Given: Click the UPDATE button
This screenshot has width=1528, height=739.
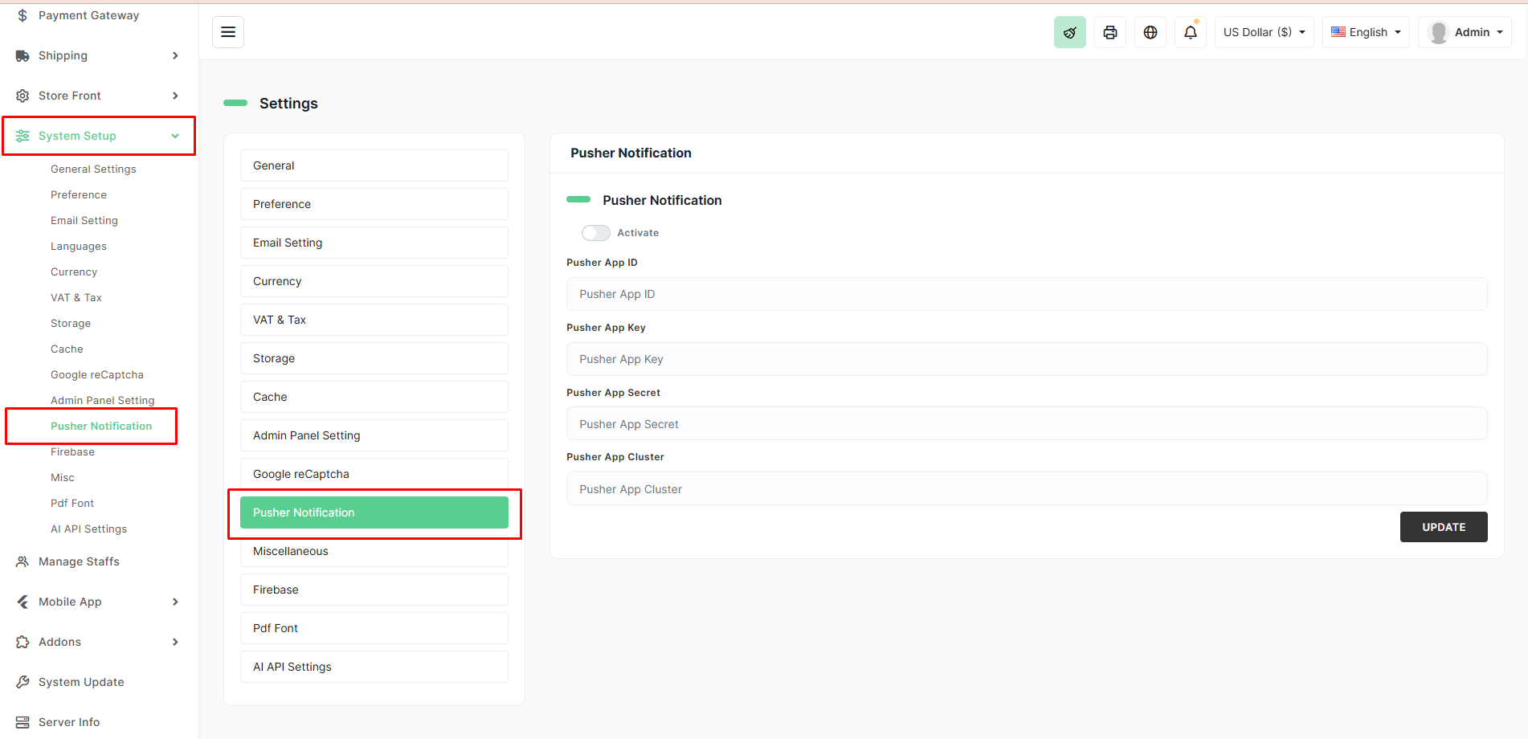Looking at the screenshot, I should pos(1443,527).
